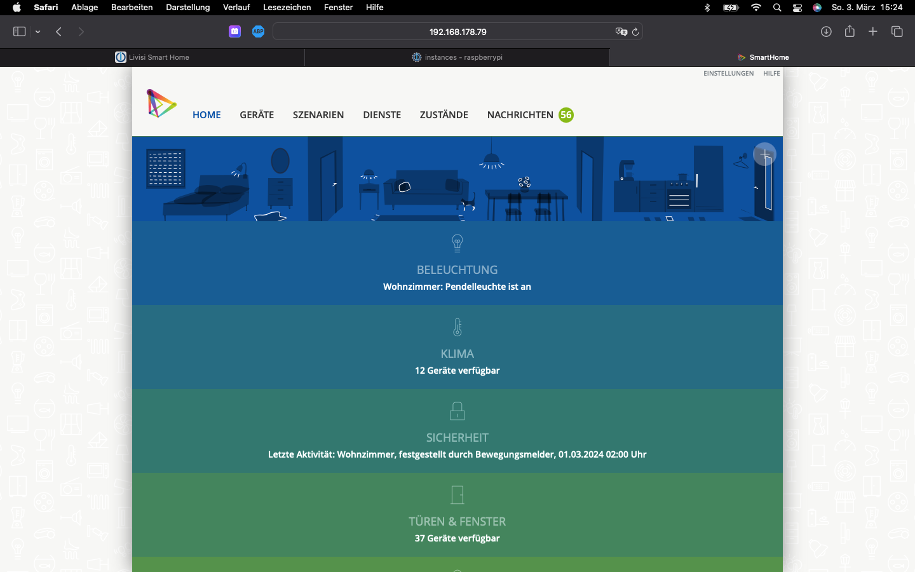This screenshot has width=915, height=572.
Task: Click '37 Geräte verfügbar' text
Action: 457,538
